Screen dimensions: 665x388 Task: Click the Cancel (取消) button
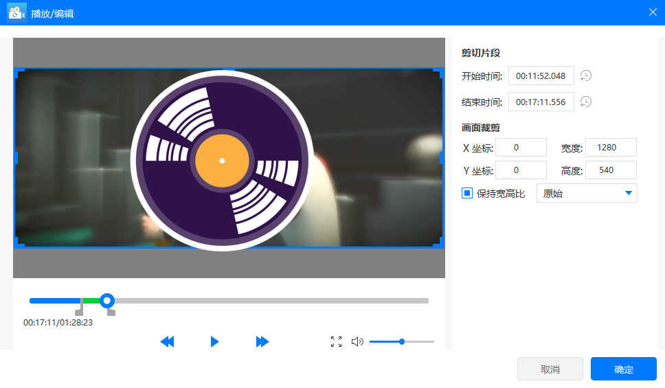tap(550, 369)
